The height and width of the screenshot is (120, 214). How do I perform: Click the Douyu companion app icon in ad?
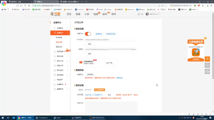[196, 52]
